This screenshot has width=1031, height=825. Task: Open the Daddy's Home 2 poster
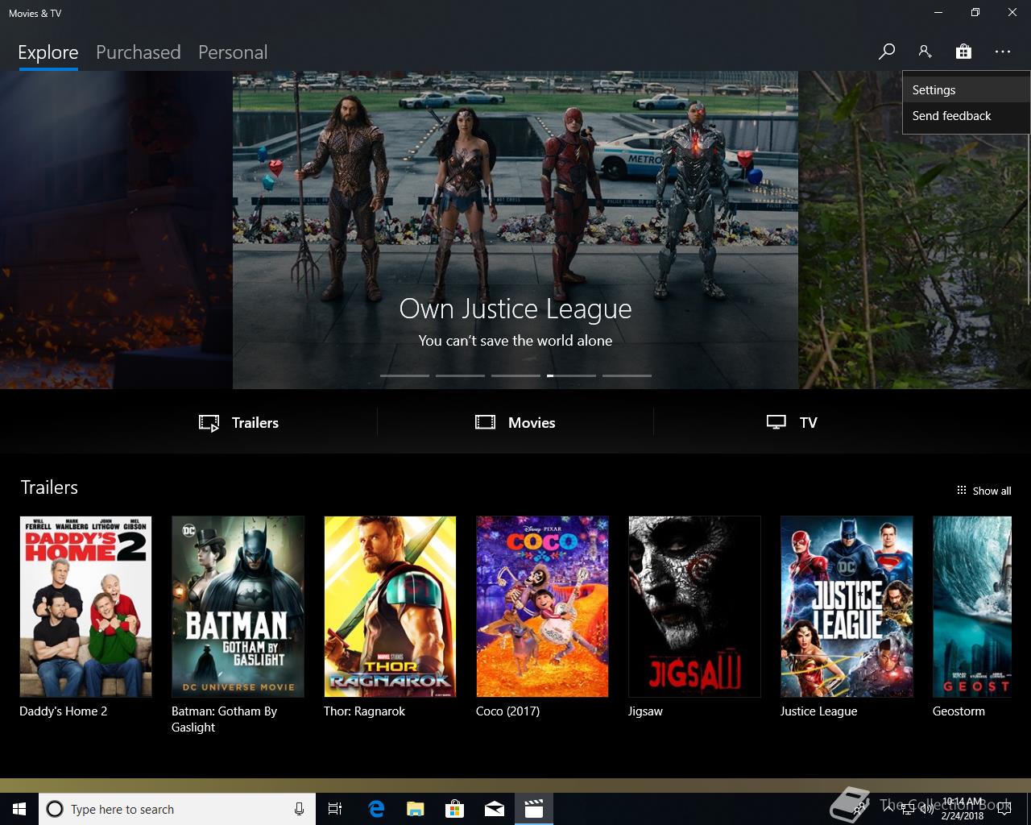[x=85, y=607]
